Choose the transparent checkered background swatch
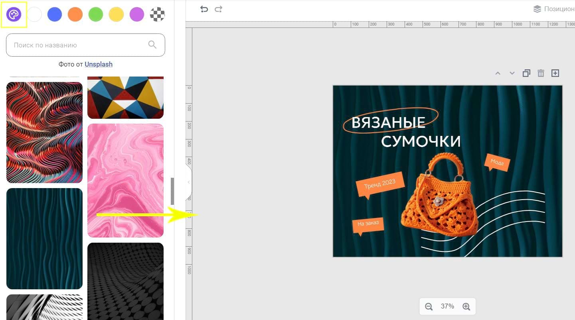 pos(157,15)
